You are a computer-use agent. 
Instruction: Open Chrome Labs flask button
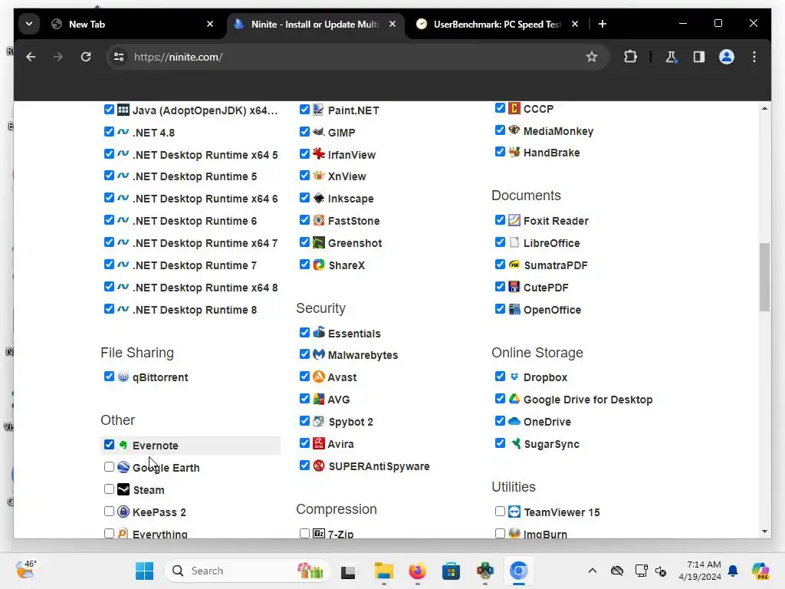tap(671, 57)
